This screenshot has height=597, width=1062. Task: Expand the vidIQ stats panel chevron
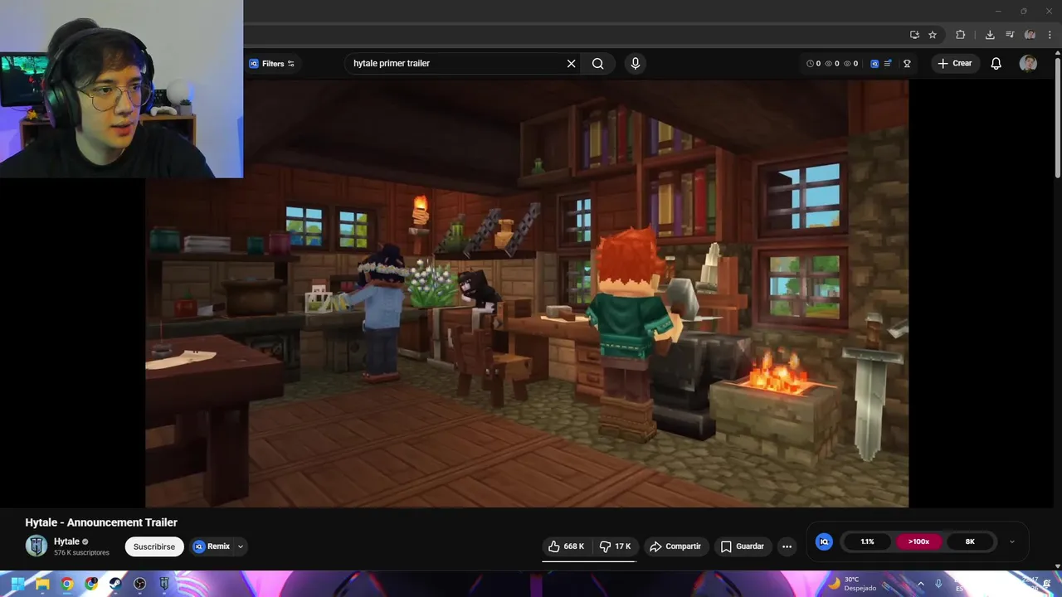pos(1011,541)
